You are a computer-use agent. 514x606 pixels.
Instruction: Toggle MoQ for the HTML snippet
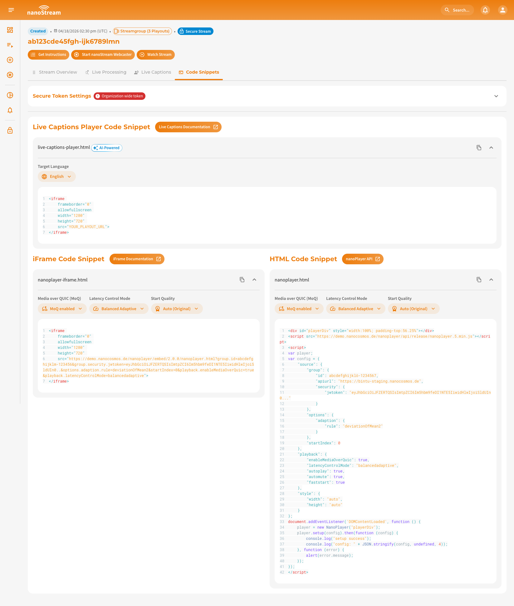(x=299, y=308)
